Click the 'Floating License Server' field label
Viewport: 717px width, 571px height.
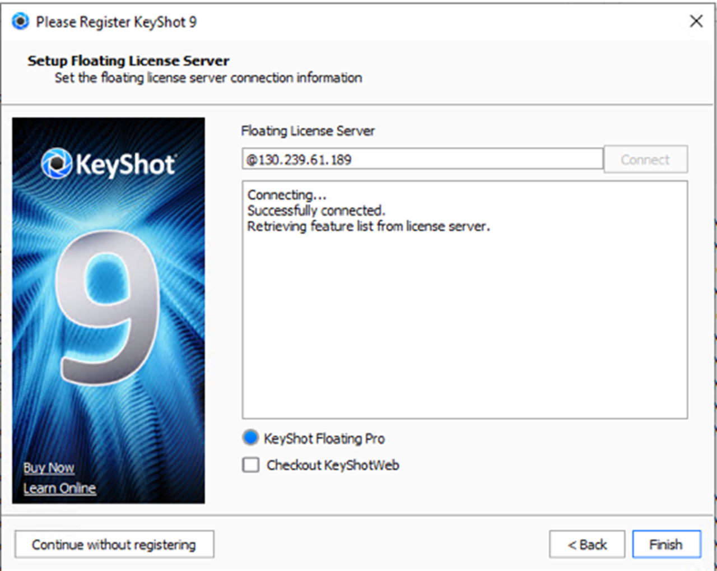pos(308,131)
